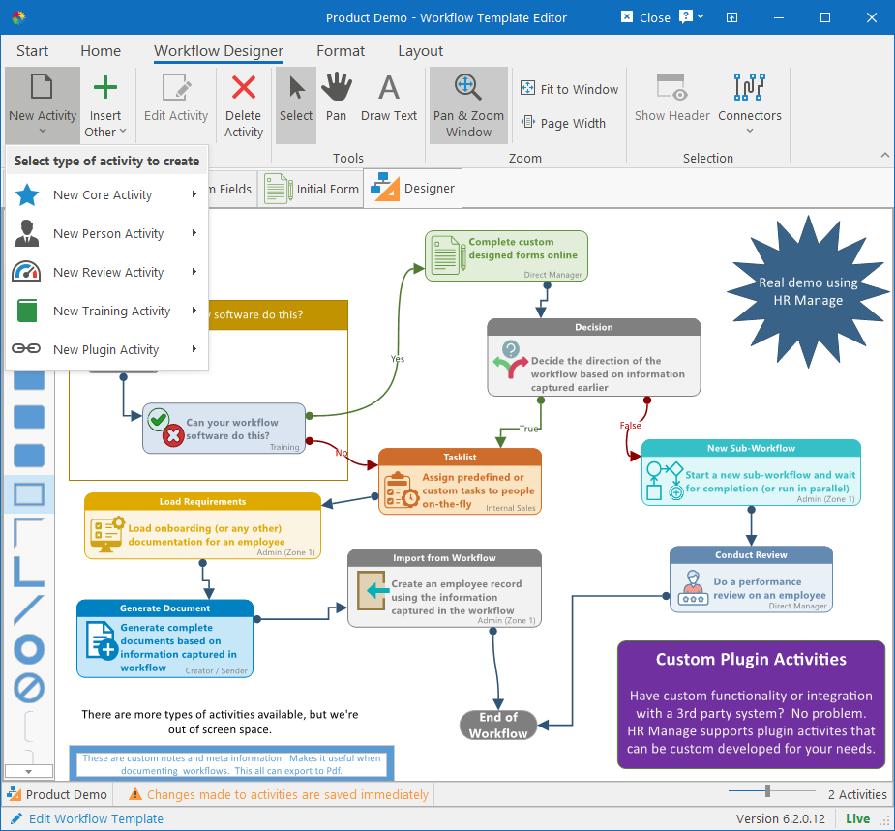Choose the Pan hand tool
This screenshot has height=831, width=895.
click(x=336, y=105)
